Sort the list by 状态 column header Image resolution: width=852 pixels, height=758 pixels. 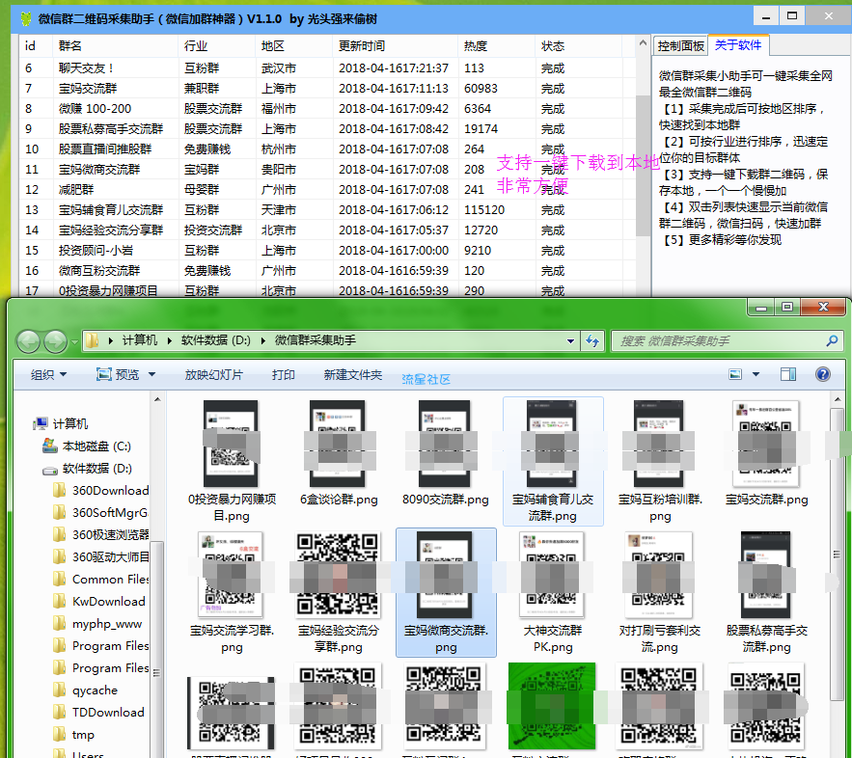578,46
